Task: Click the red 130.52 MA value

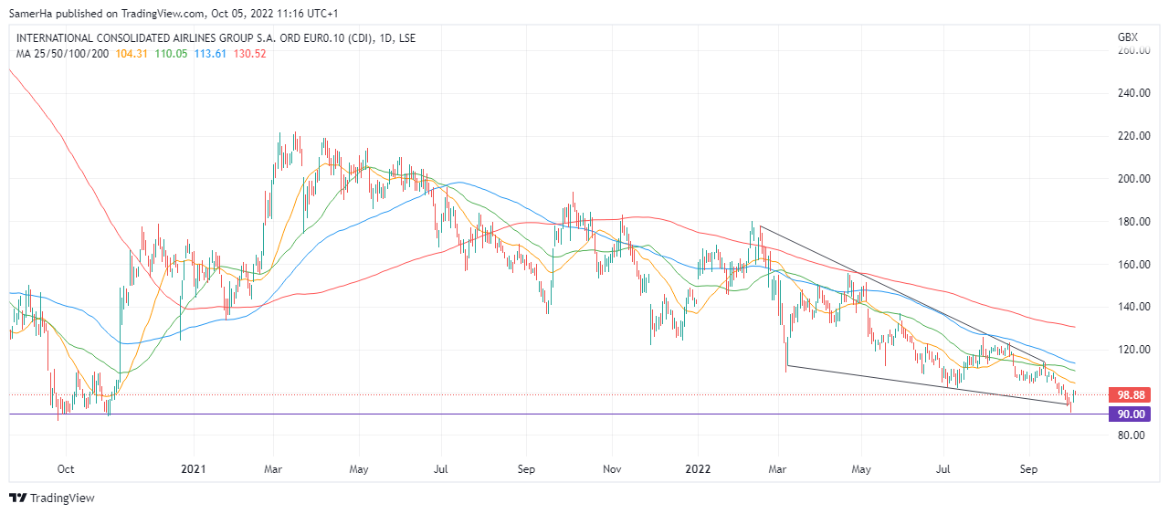Action: click(250, 54)
